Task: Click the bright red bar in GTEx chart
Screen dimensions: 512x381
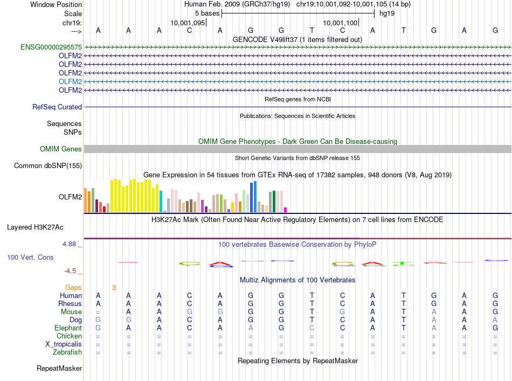Action: pyautogui.click(x=104, y=209)
